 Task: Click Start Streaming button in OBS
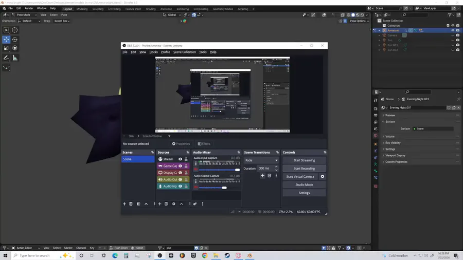(304, 160)
